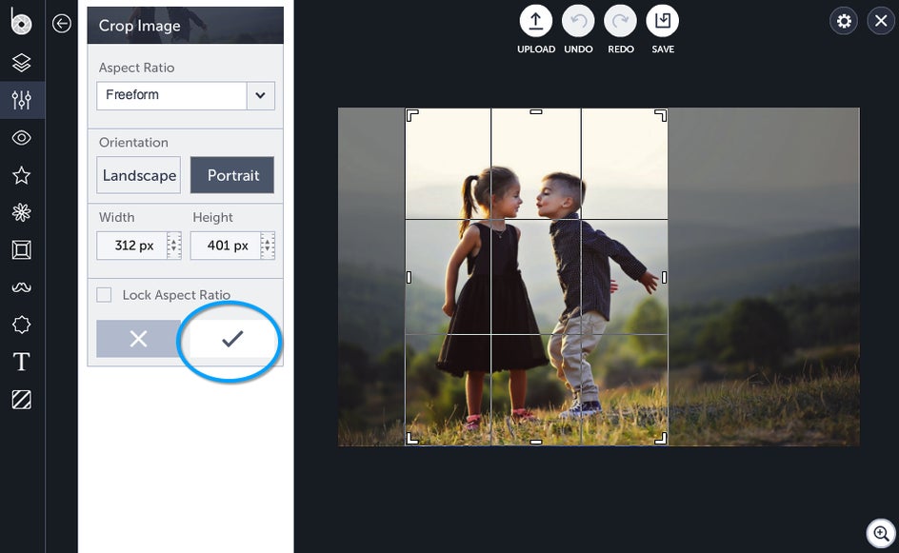The image size is (899, 553).
Task: Open the Layers panel icon
Action: pos(21,63)
